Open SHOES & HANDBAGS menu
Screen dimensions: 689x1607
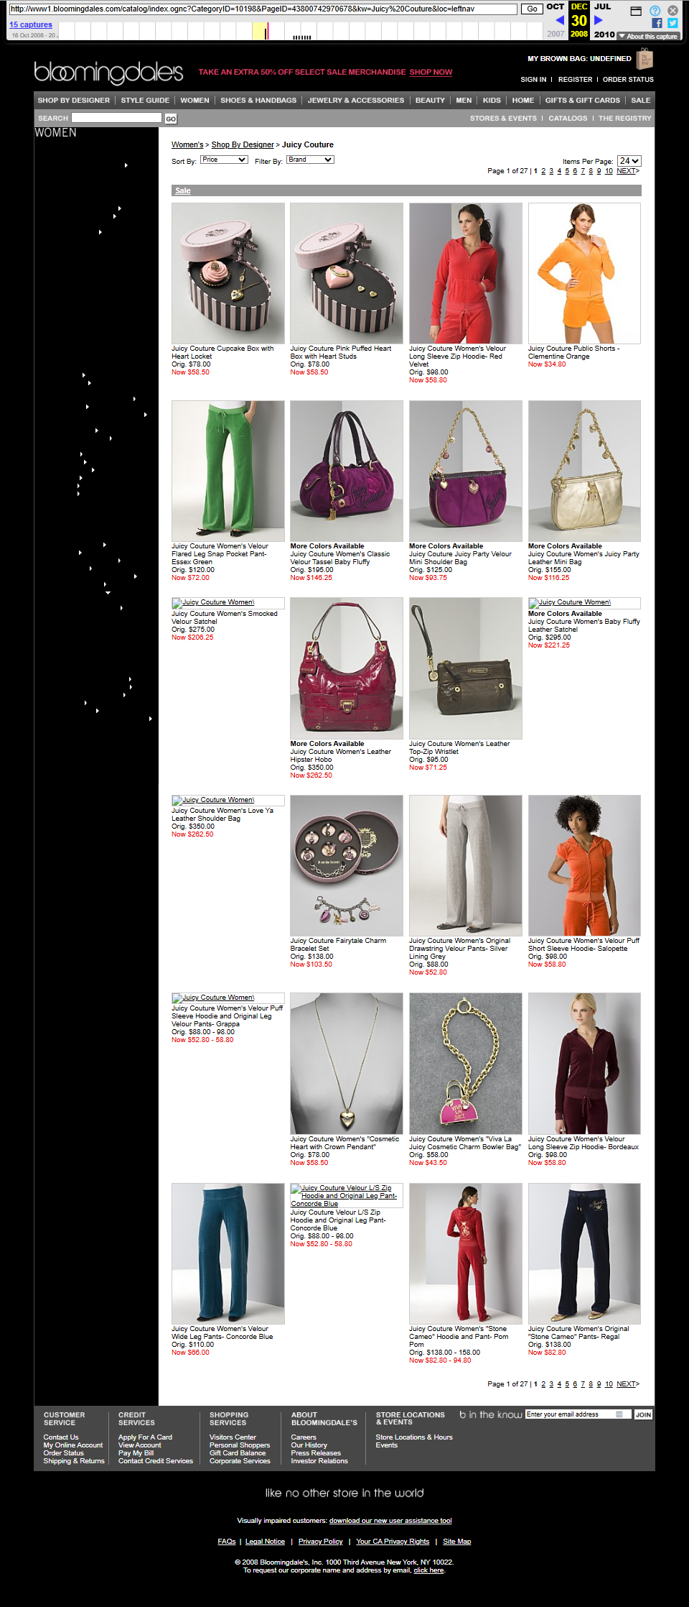pos(258,101)
